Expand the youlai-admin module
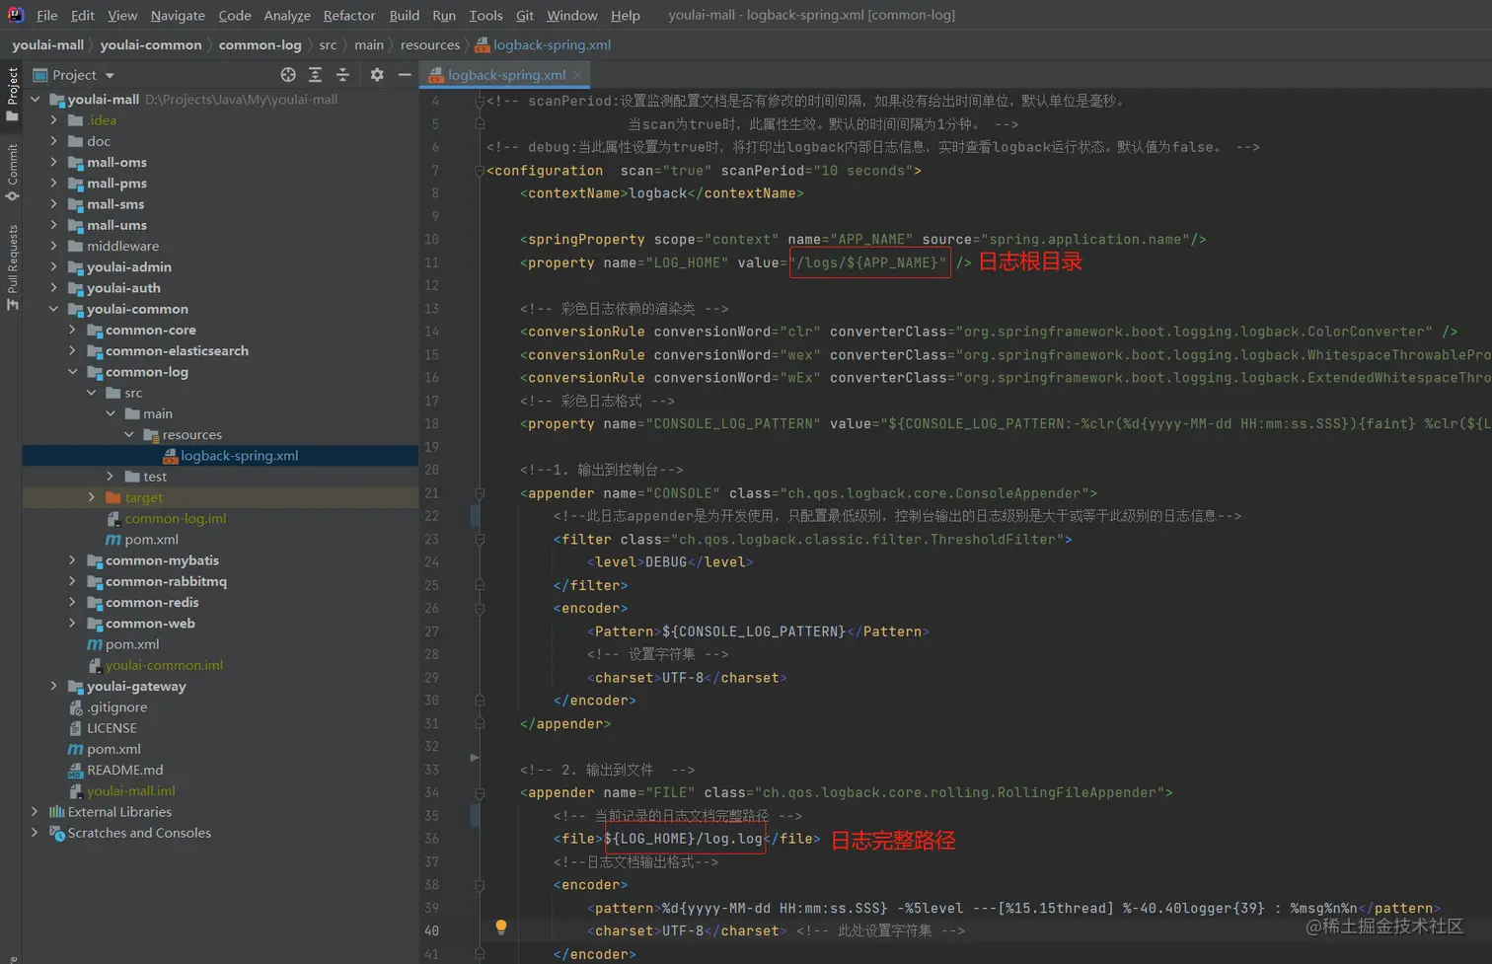 pos(54,266)
